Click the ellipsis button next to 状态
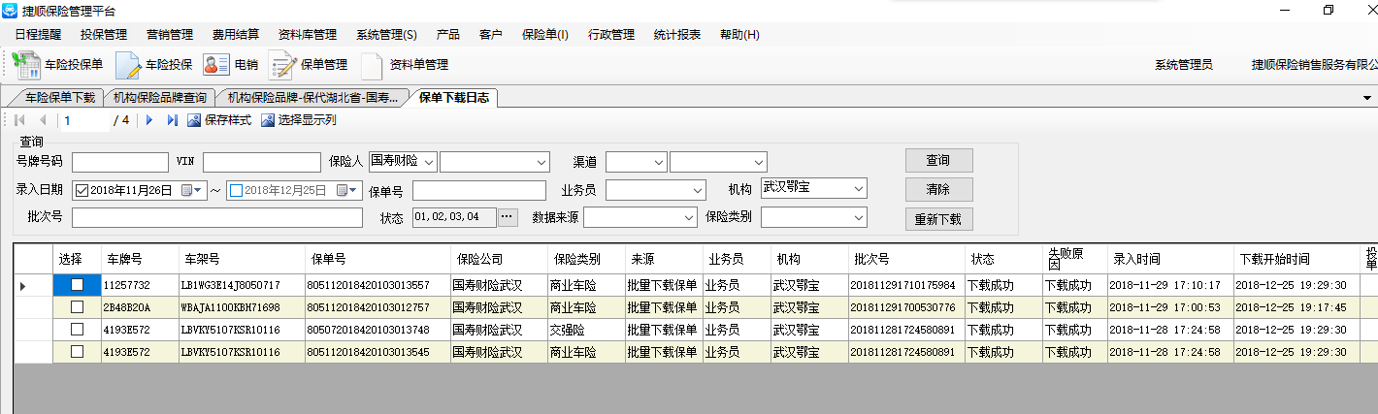 (509, 217)
